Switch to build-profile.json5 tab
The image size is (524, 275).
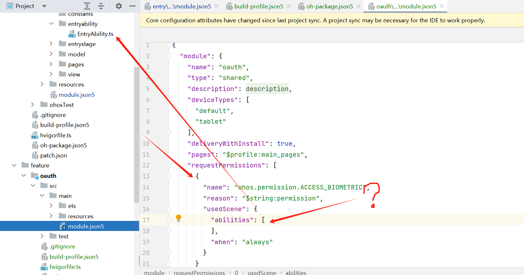[259, 6]
